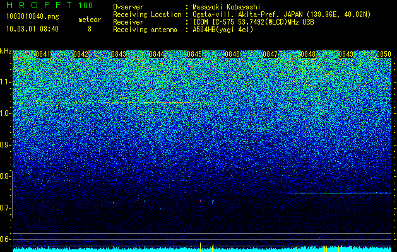Viewport: 397px width, 252px height.
Task: Click the HROFFT 1.00 title text
Action: coord(49,5)
